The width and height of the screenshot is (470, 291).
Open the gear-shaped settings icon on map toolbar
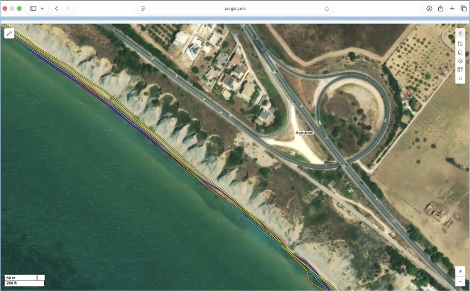(460, 61)
